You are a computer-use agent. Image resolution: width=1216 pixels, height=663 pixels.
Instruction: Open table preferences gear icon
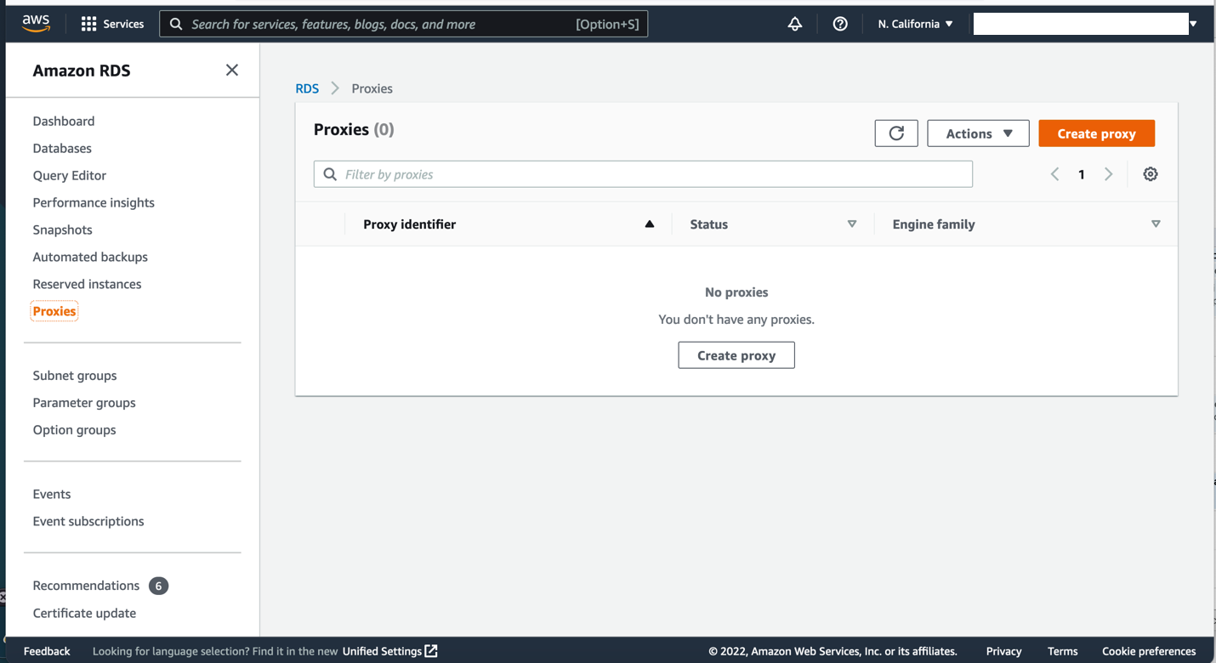coord(1151,174)
